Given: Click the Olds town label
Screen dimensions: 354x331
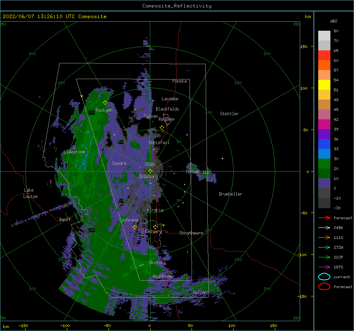Looking at the screenshot, I should point(150,164).
